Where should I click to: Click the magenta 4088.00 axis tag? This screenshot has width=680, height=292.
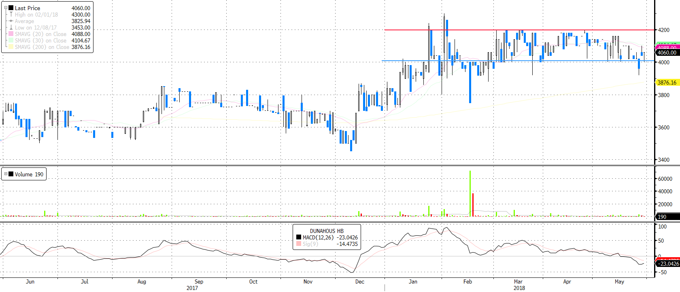pos(667,48)
